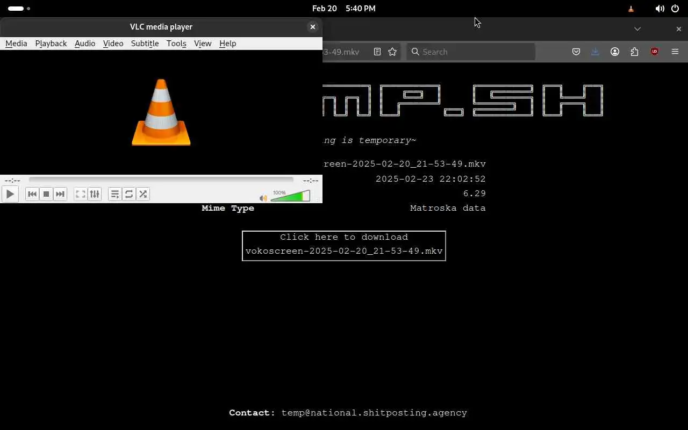Viewport: 688px width, 430px height.
Task: Open uBlock Origin extension icon
Action: coord(655,52)
